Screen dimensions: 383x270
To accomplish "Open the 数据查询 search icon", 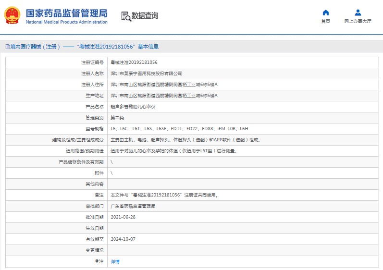I will coord(126,16).
